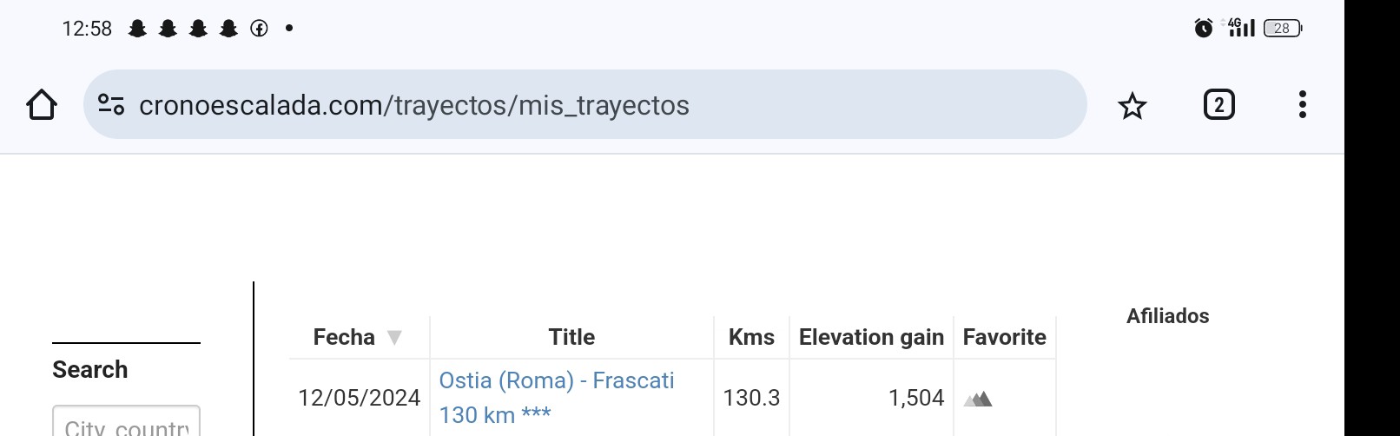
Task: Sort table by Kms column header
Action: coord(751,337)
